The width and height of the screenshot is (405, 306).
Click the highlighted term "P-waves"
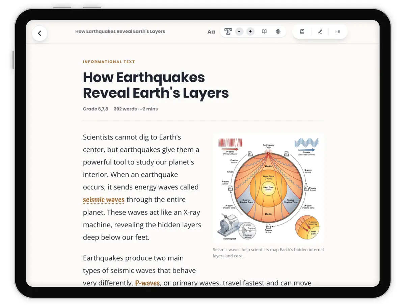point(147,283)
